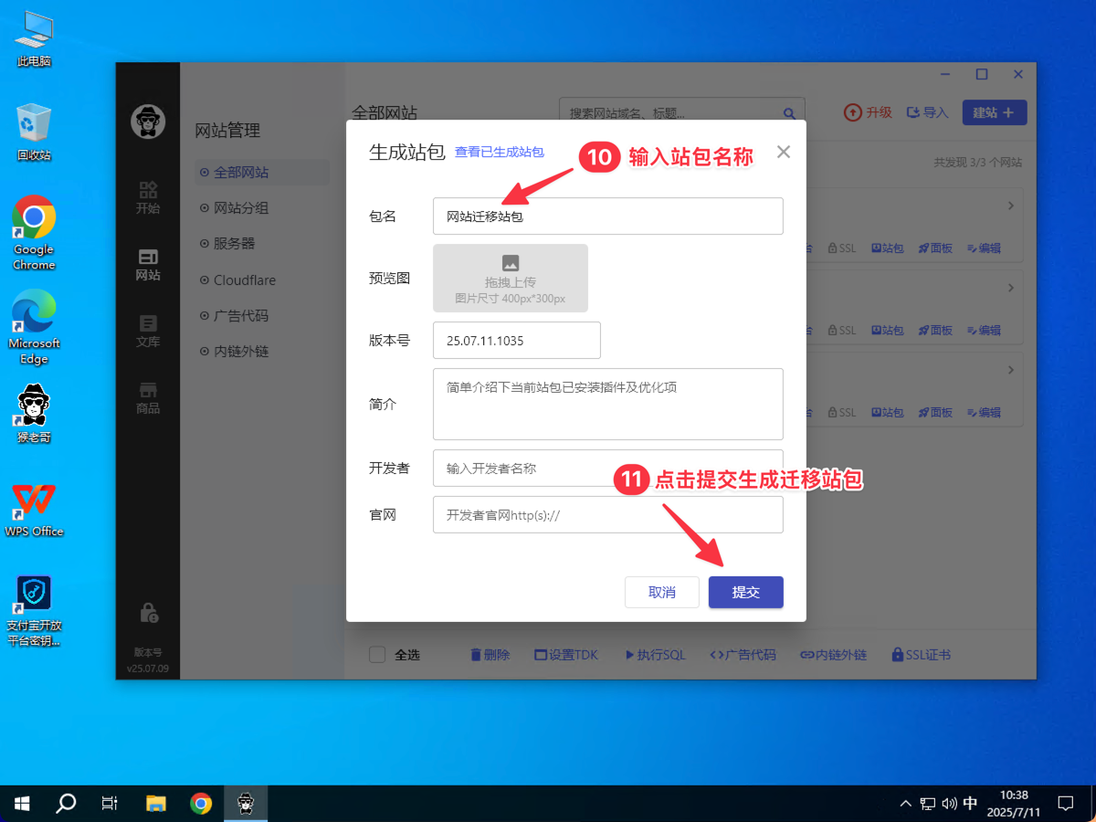Click SSL in the third website row
This screenshot has width=1096, height=822.
pos(842,413)
